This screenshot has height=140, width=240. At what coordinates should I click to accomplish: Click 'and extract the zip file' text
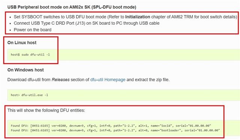point(148,80)
